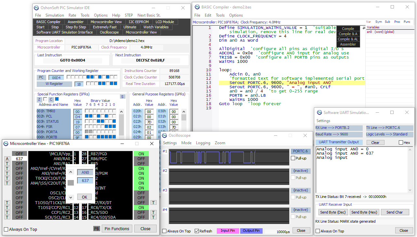Screen dimensions: 417x237
Task: Open Logging menu in Oscilloscope
Action: pyautogui.click(x=203, y=143)
